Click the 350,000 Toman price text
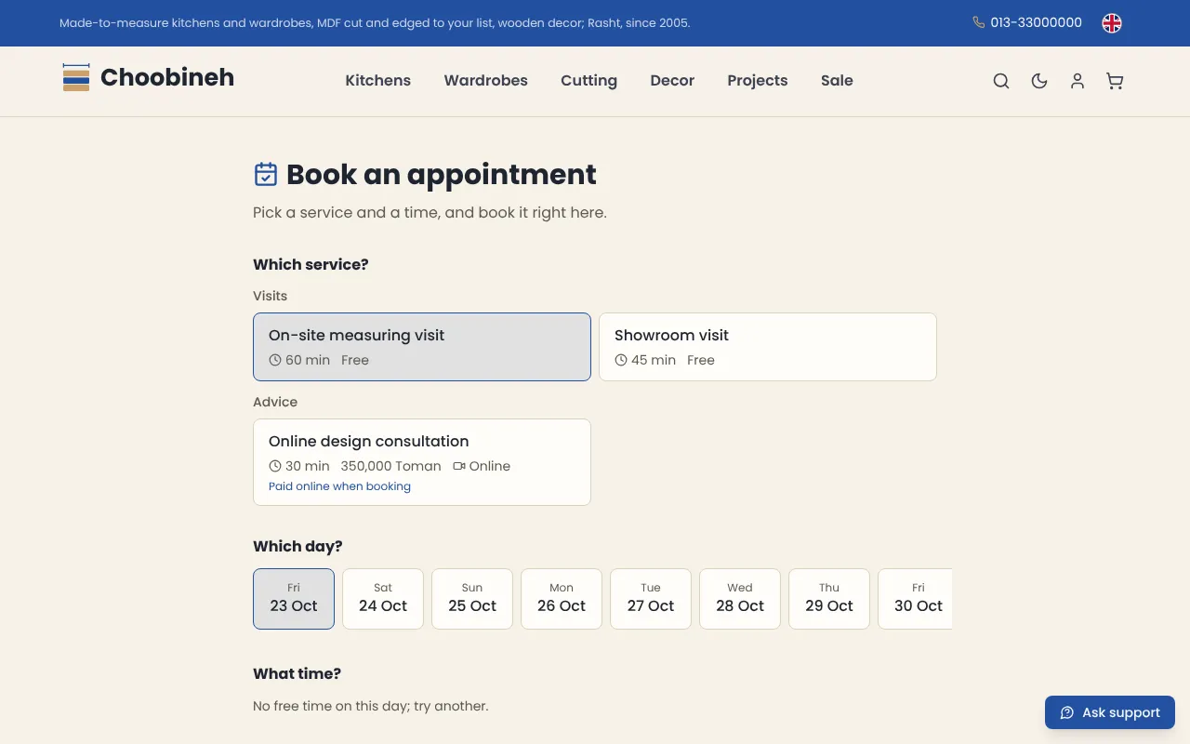 click(x=391, y=466)
